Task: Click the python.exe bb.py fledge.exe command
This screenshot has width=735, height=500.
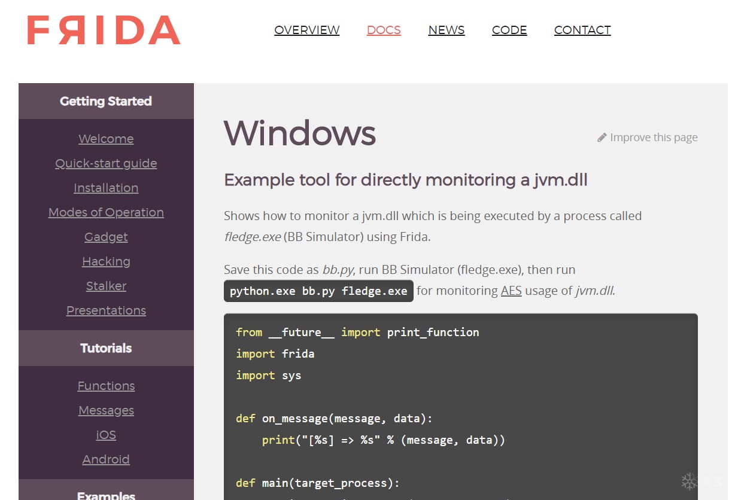Action: tap(318, 291)
